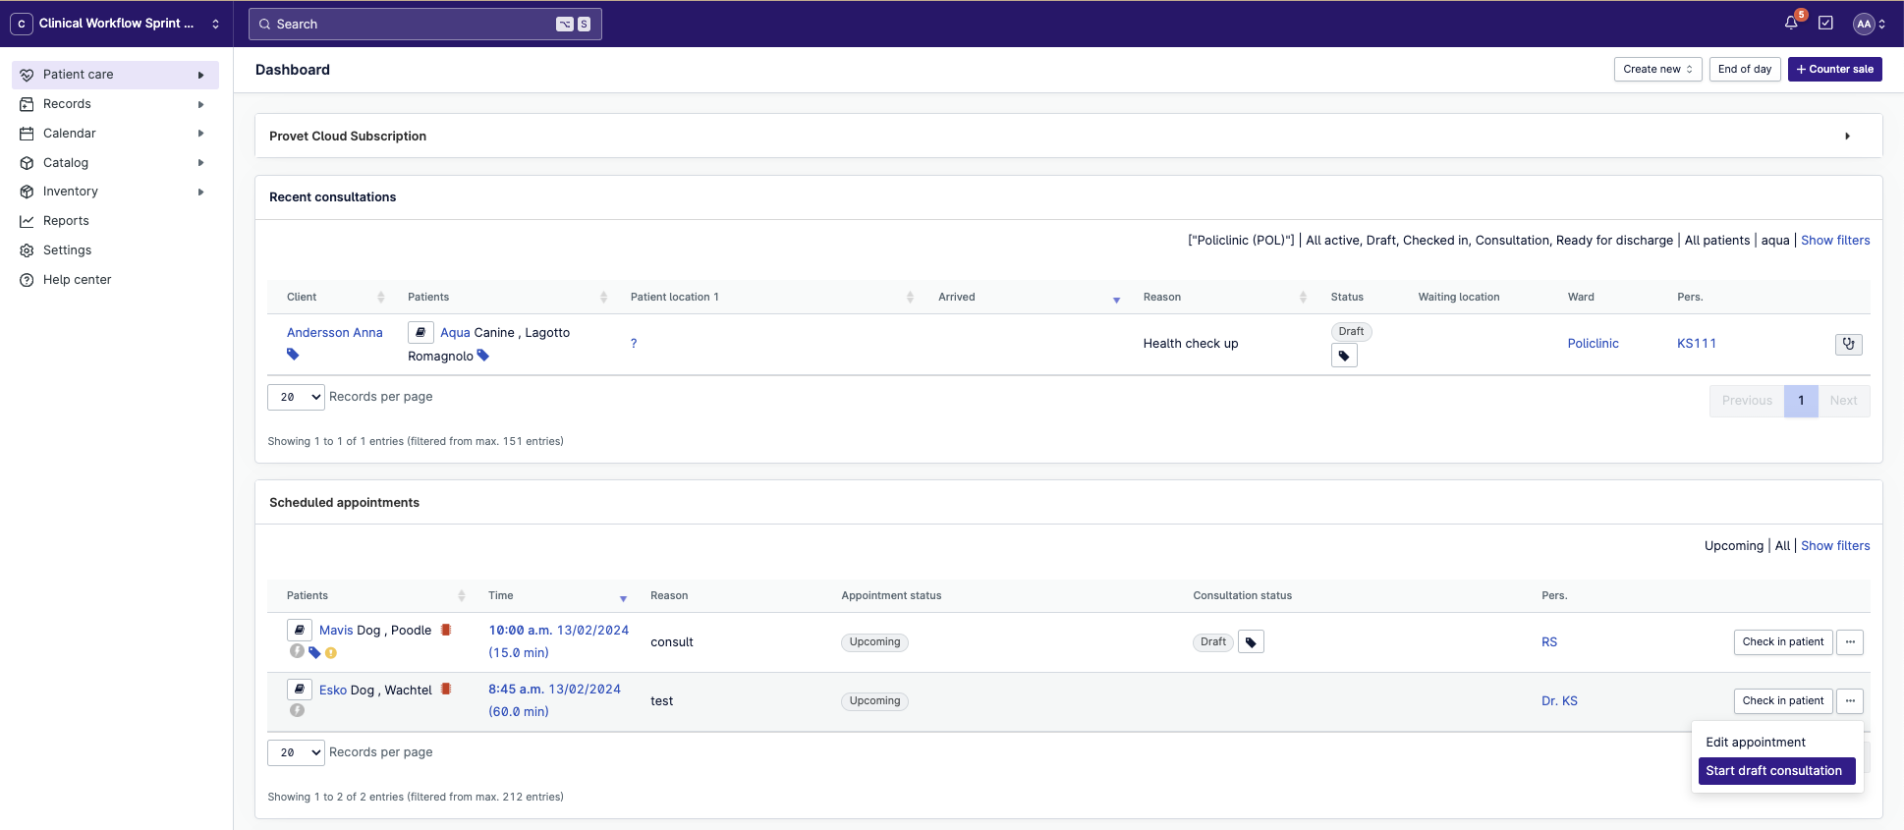The image size is (1904, 830).
Task: Click the tag icon beneath Draft status for Aqua
Action: point(1344,357)
